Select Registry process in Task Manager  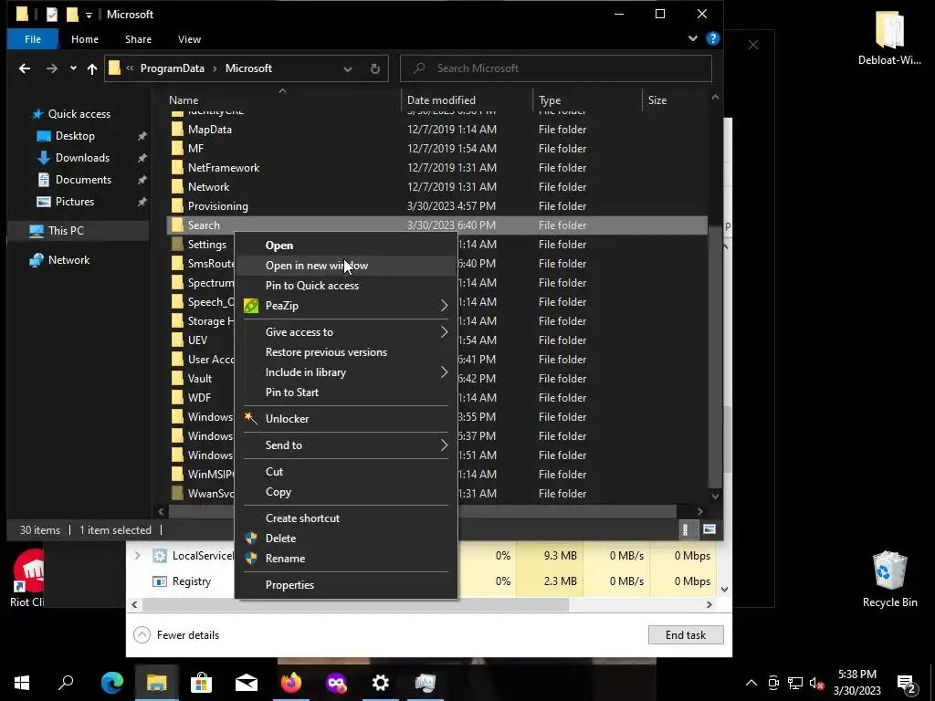point(192,581)
